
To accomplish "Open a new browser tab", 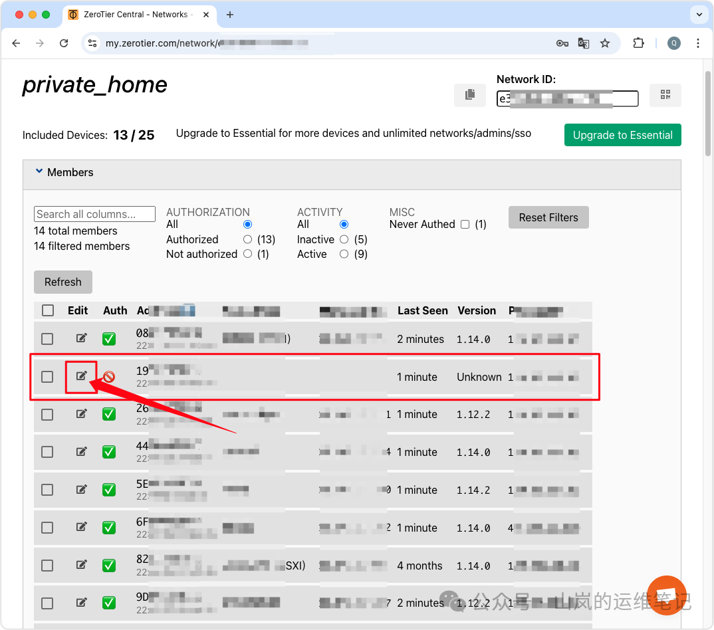I will pyautogui.click(x=230, y=15).
